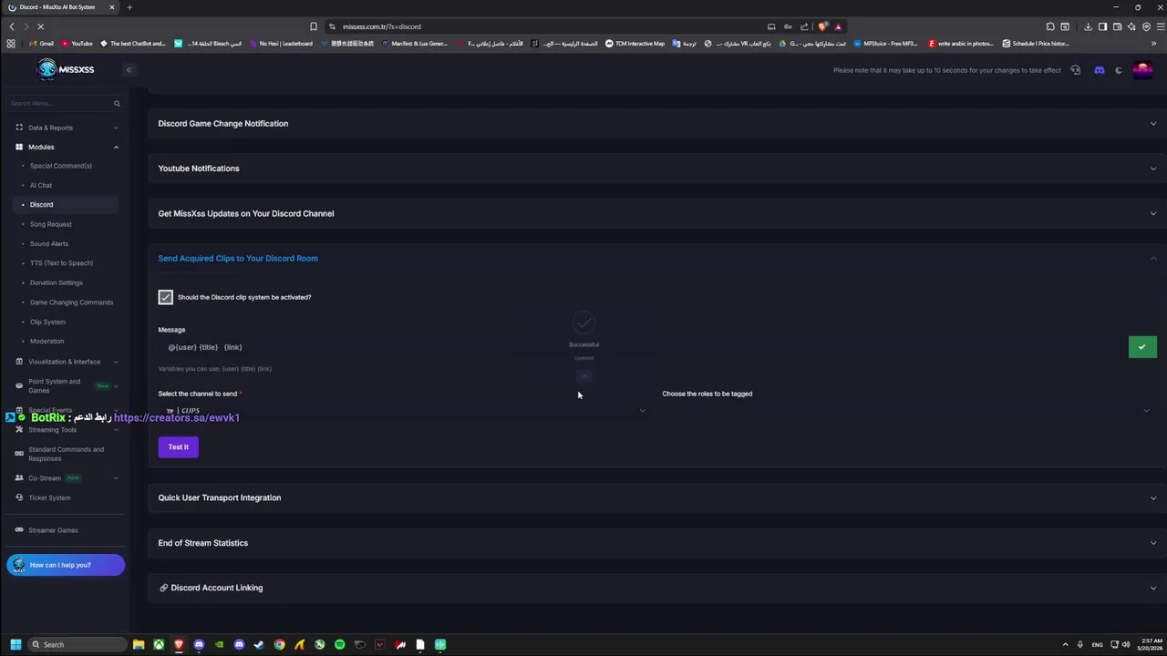The image size is (1167, 656).
Task: Click the Message text input field
Action: (638, 347)
